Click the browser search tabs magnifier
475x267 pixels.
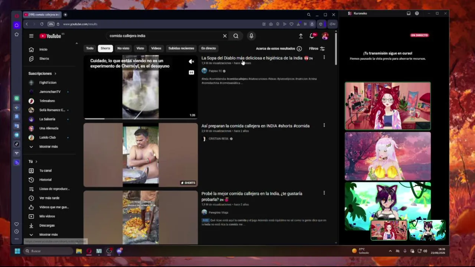click(308, 15)
